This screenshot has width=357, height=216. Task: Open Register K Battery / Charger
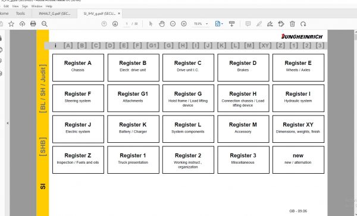(x=133, y=129)
